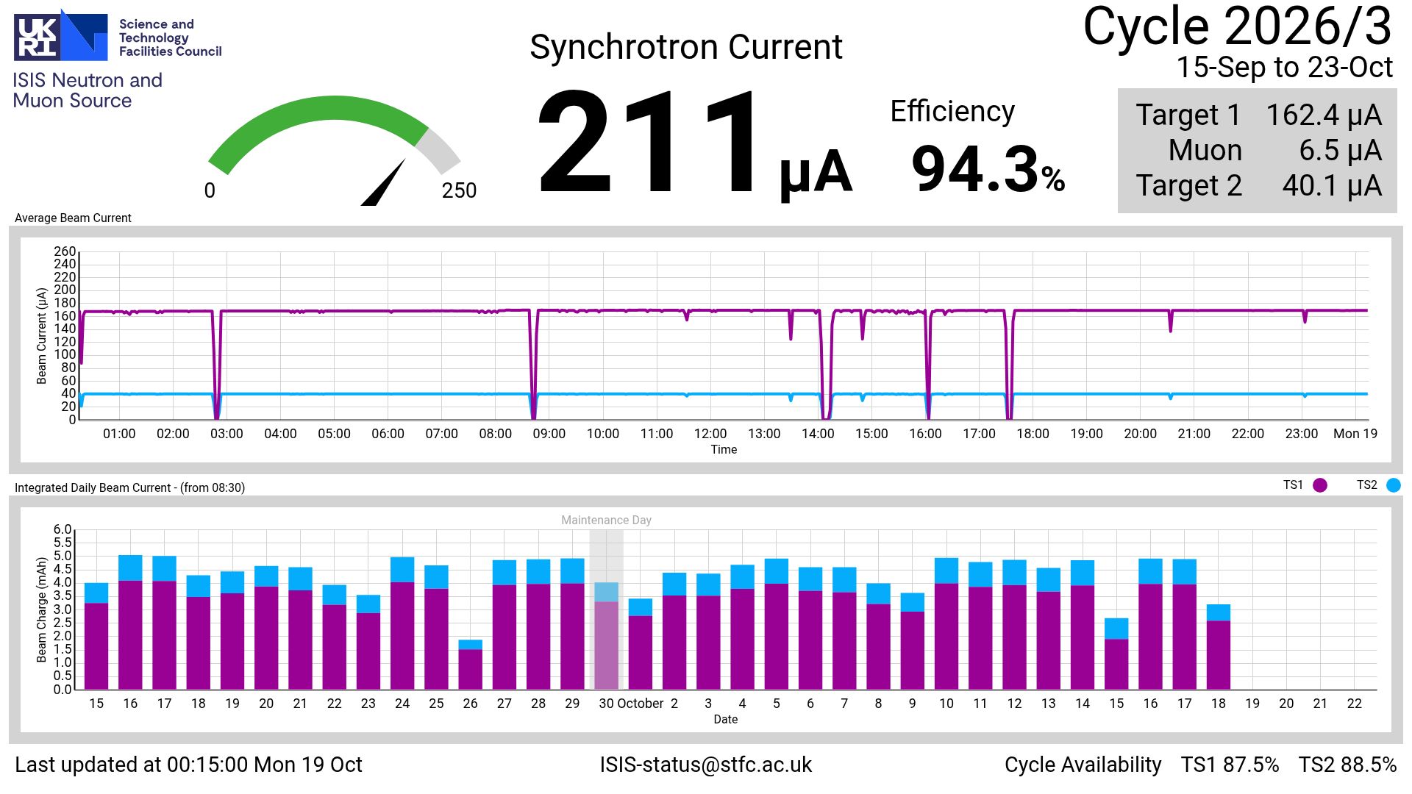
Task: Click the Integrated Daily Beam Current title
Action: pos(129,487)
